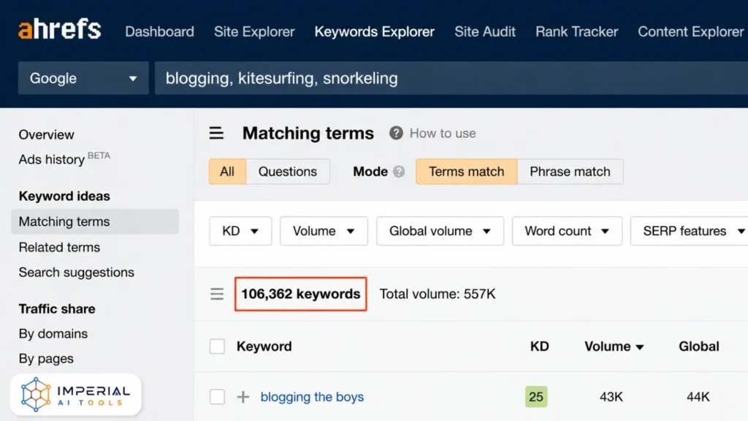Screen dimensions: 748x421
Task: Expand the KD filter dropdown
Action: (x=240, y=231)
